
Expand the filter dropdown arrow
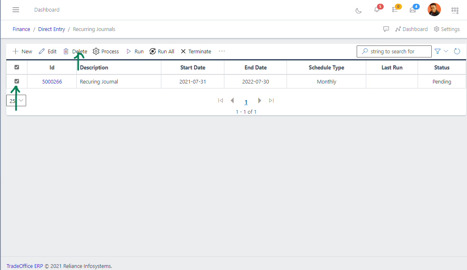[x=446, y=51]
